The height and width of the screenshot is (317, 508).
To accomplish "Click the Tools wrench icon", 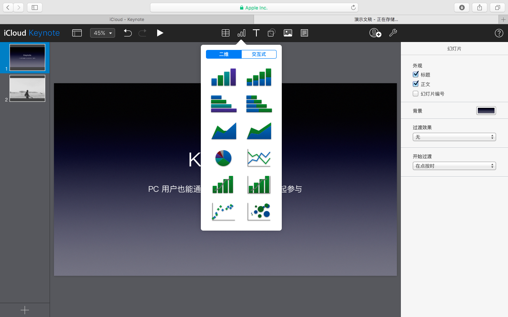I will point(393,33).
